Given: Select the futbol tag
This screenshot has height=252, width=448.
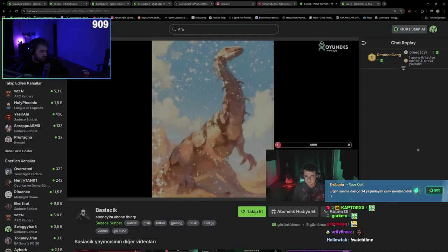Looking at the screenshot, I should [160, 223].
